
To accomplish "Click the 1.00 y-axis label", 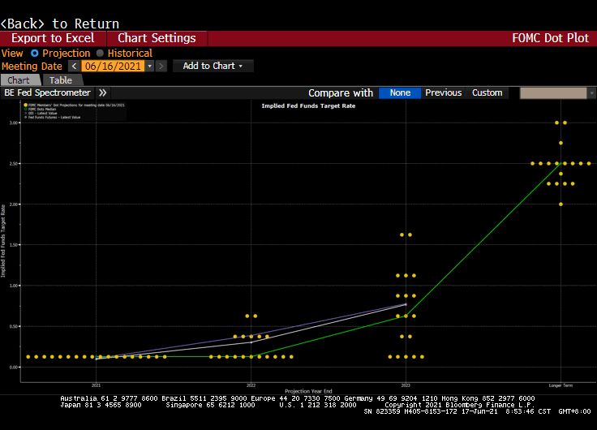I will point(14,286).
